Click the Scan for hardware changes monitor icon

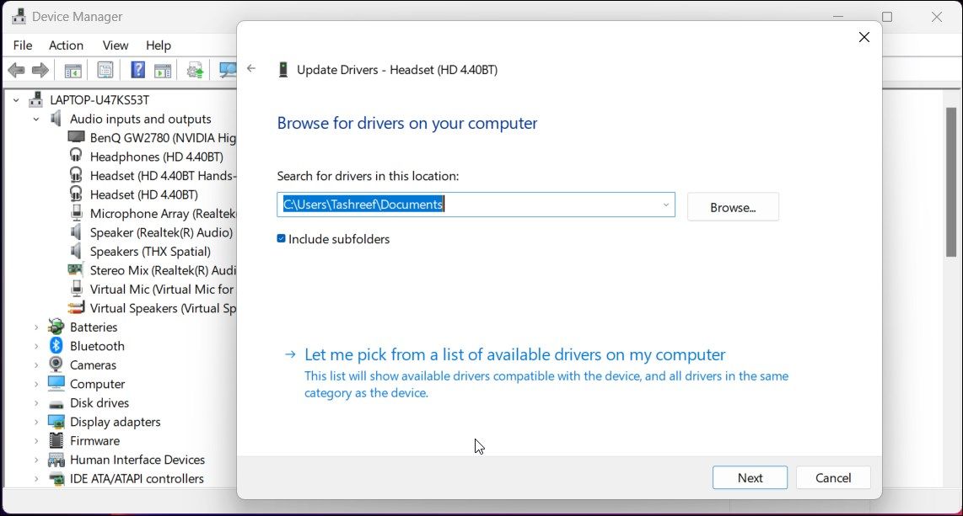click(x=228, y=71)
